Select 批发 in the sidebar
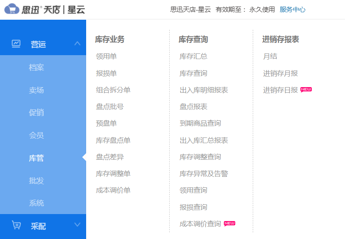The image size is (345, 239). pos(36,181)
